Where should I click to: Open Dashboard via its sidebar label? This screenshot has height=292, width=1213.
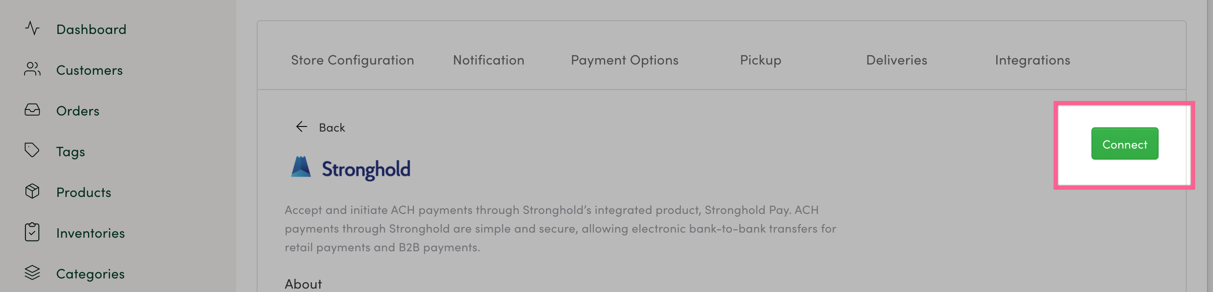pos(91,29)
